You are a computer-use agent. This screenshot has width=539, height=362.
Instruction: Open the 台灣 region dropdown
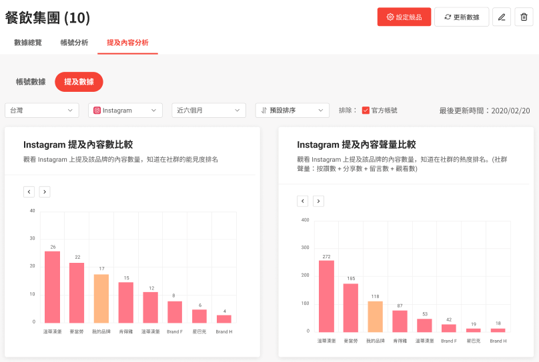42,110
